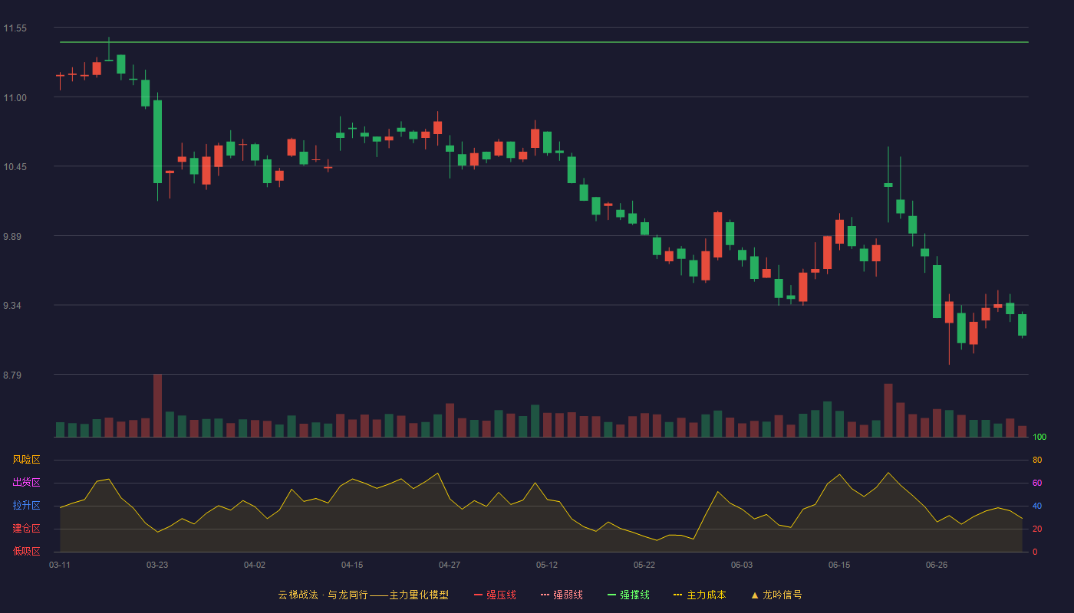Click the 建仓区 zone label
The height and width of the screenshot is (613, 1074).
[x=26, y=529]
